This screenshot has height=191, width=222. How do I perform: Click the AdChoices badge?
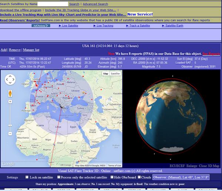pyautogui.click(x=41, y=26)
